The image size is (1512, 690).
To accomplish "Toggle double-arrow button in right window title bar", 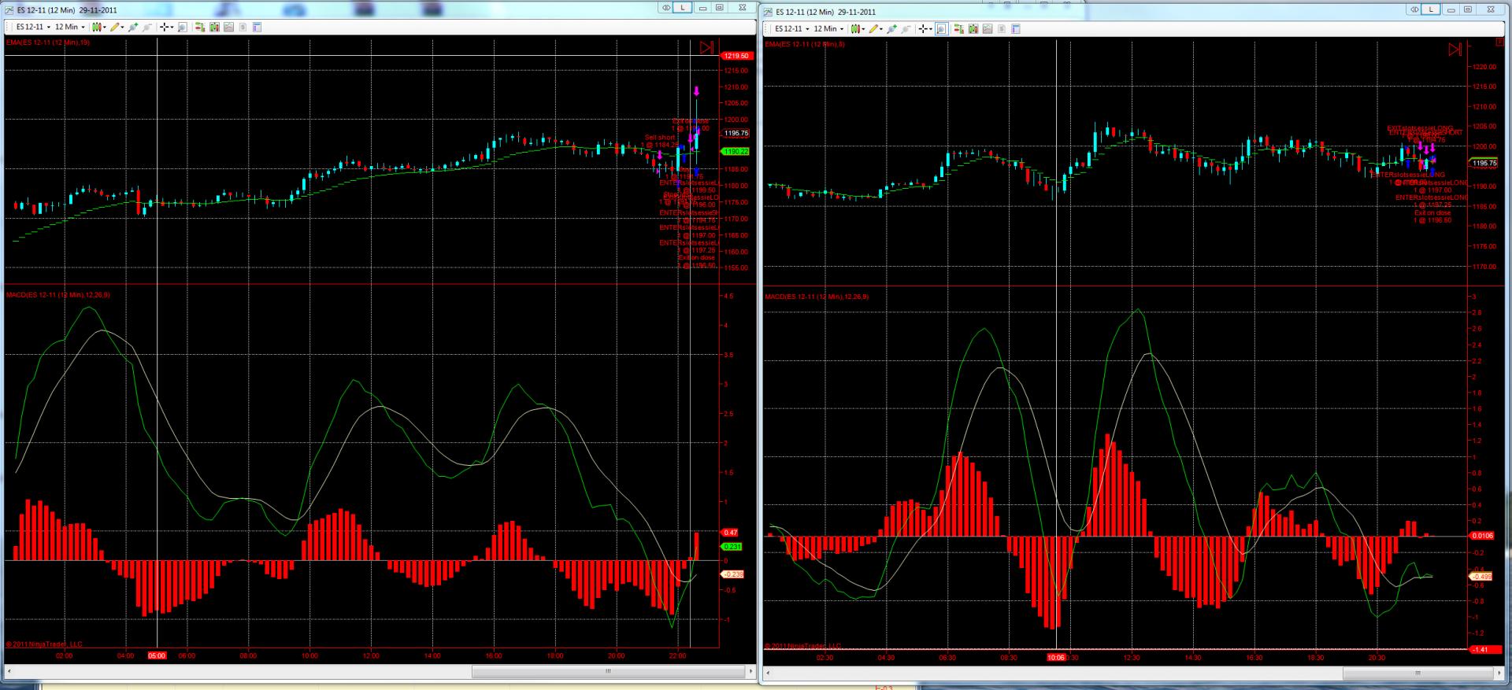I will tap(1414, 9).
